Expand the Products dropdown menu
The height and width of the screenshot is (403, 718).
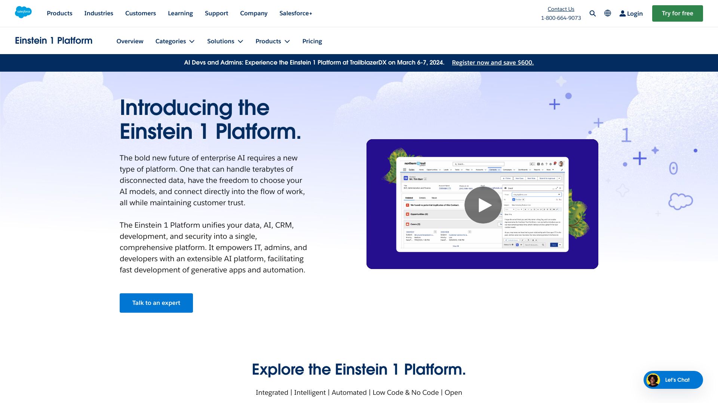(x=273, y=41)
